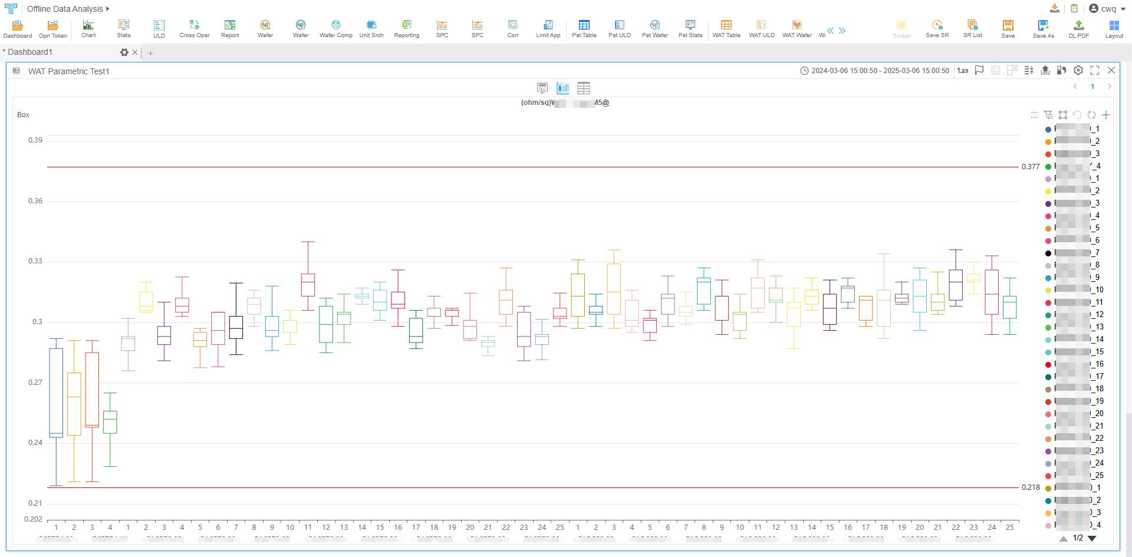Open the Limit App tool
Image resolution: width=1132 pixels, height=557 pixels.
[x=548, y=28]
